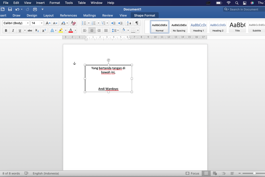Apply Subscript formatting
This screenshot has width=265, height=177.
pyautogui.click(x=37, y=31)
